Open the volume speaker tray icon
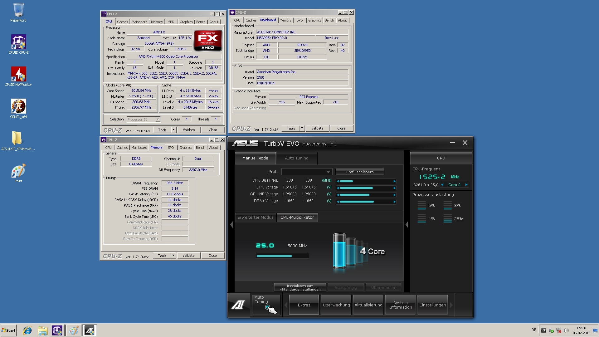 tap(566, 330)
